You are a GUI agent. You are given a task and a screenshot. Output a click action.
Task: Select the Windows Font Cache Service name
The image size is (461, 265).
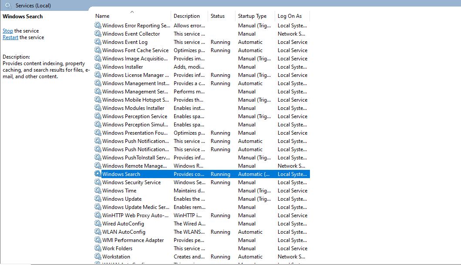[x=135, y=50]
